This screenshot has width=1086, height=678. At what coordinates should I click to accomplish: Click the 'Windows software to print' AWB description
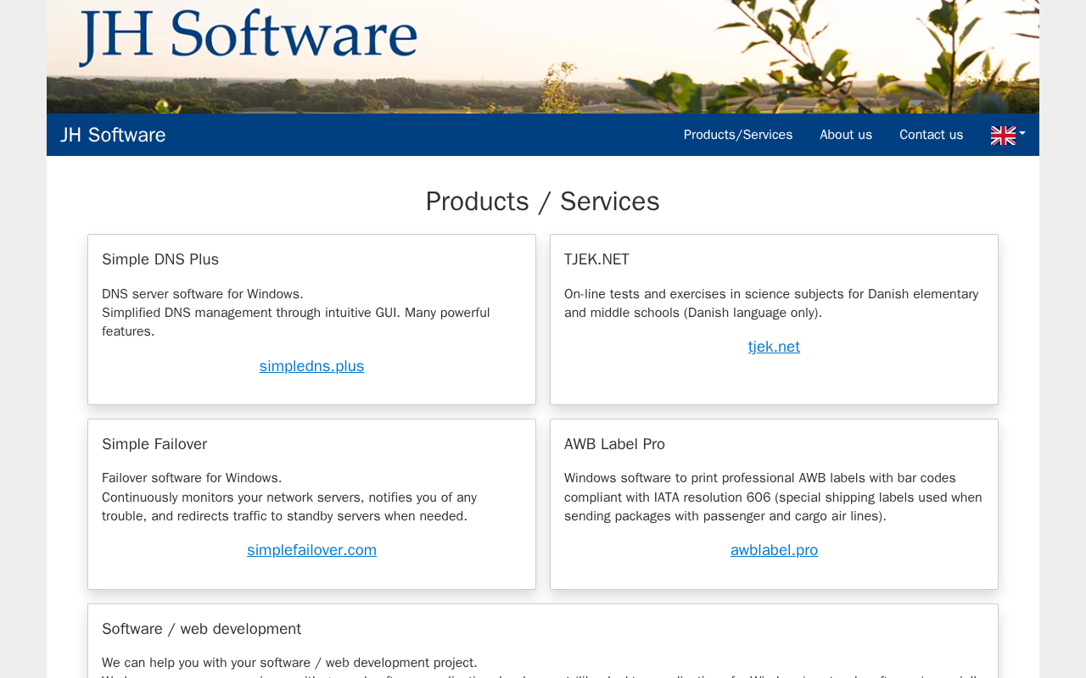click(x=773, y=497)
